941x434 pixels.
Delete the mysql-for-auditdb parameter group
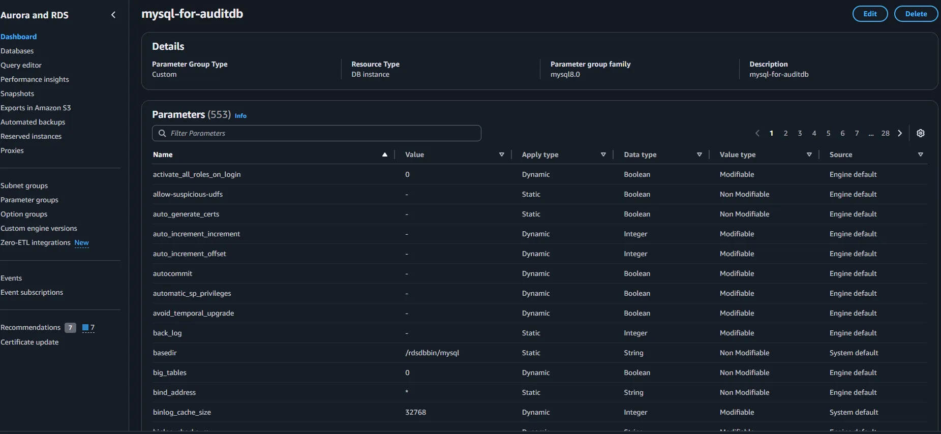pyautogui.click(x=916, y=14)
